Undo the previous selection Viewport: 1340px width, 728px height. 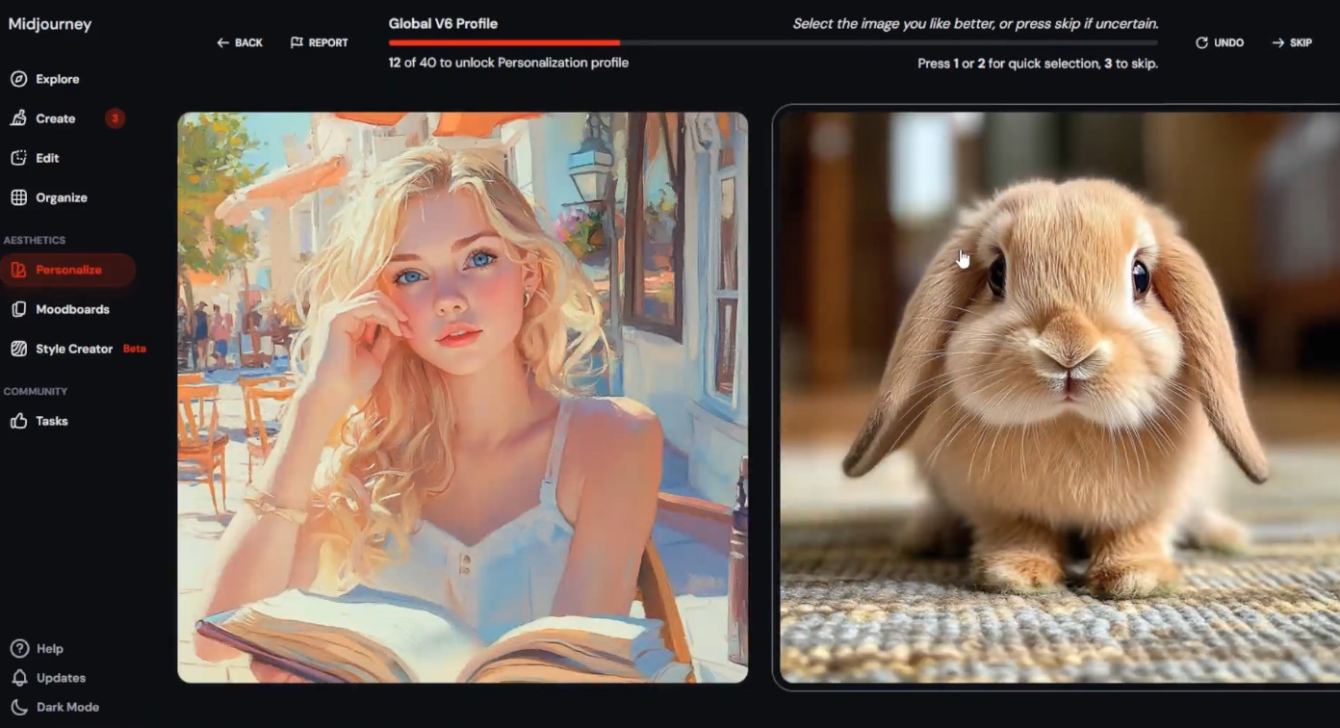coord(1220,42)
